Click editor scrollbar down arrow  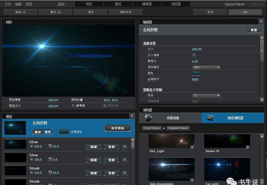pyautogui.click(x=262, y=100)
